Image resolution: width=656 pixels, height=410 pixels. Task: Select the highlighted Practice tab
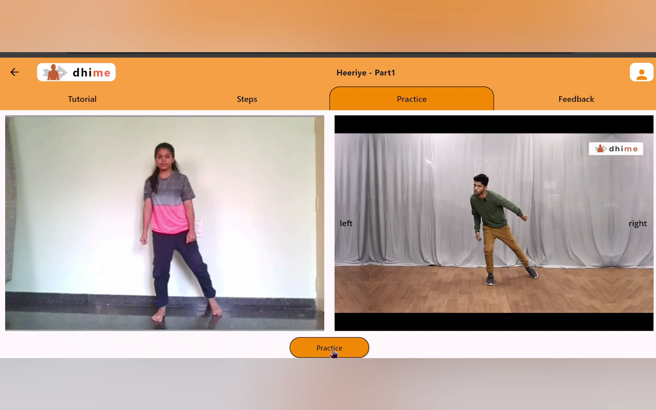point(411,99)
